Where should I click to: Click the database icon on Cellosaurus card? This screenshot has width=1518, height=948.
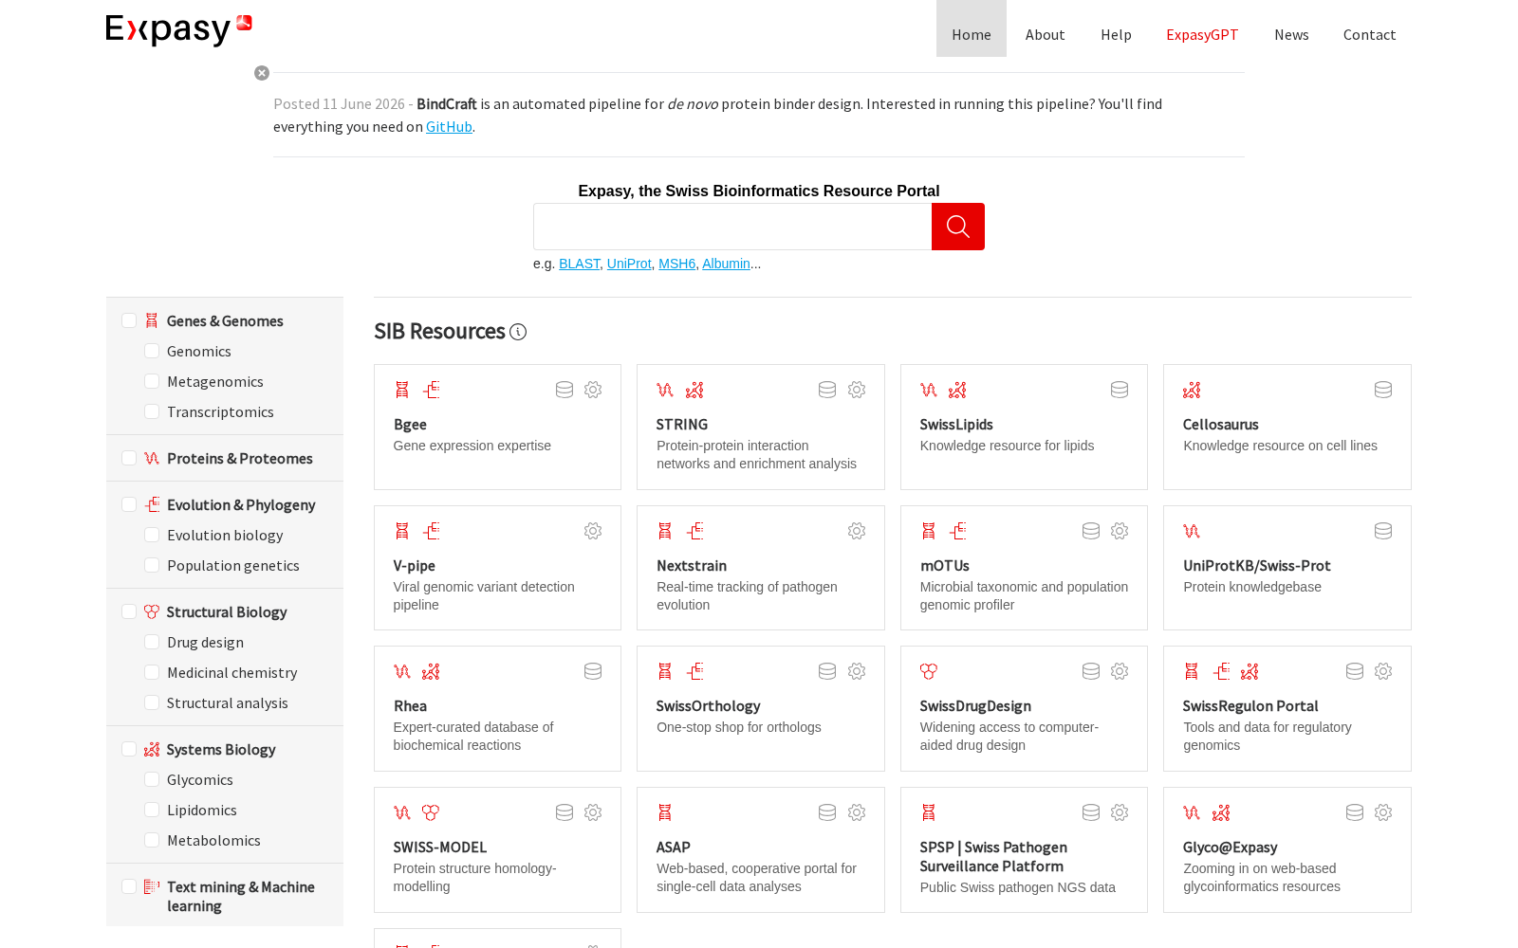tap(1383, 390)
